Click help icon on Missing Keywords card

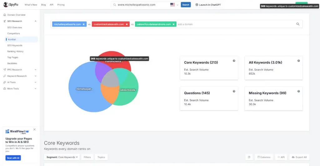click(298, 91)
